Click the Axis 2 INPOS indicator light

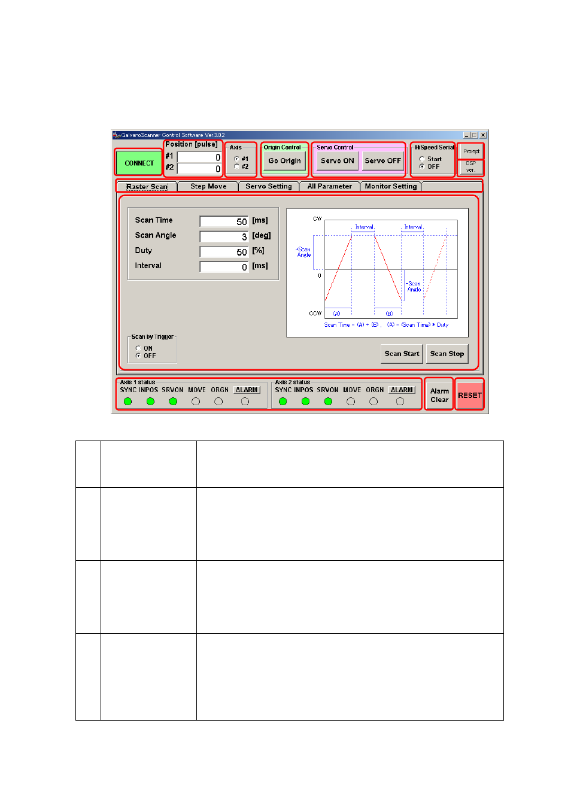305,402
